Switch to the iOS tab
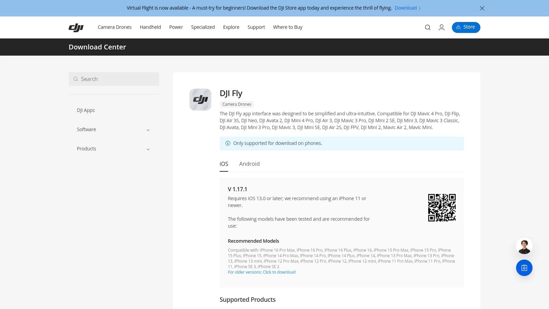549x309 pixels. 224,164
